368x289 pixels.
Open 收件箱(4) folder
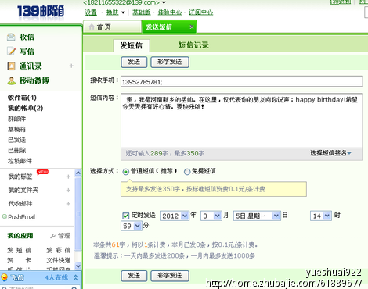click(22, 98)
